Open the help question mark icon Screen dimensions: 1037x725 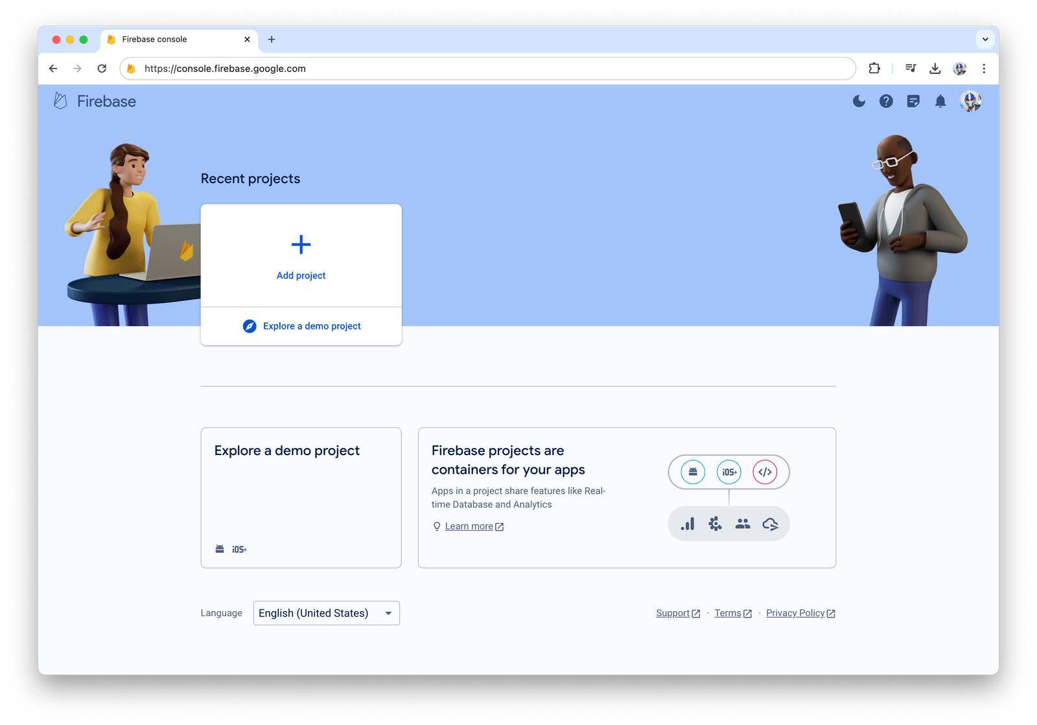[886, 101]
